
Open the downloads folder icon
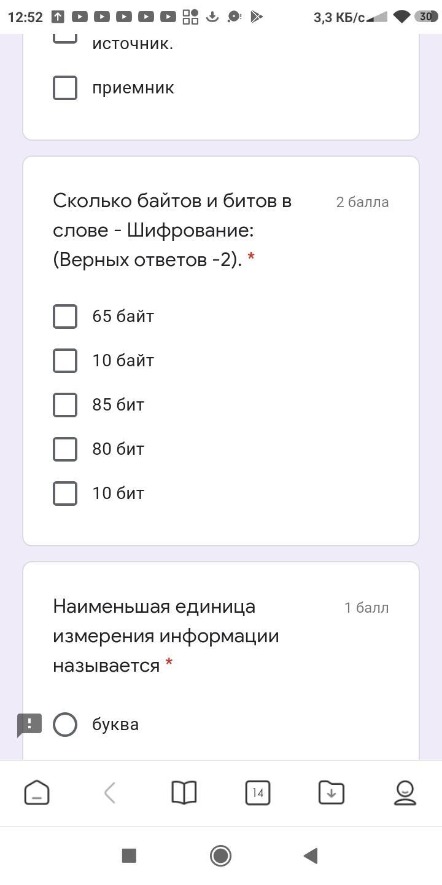(x=331, y=793)
